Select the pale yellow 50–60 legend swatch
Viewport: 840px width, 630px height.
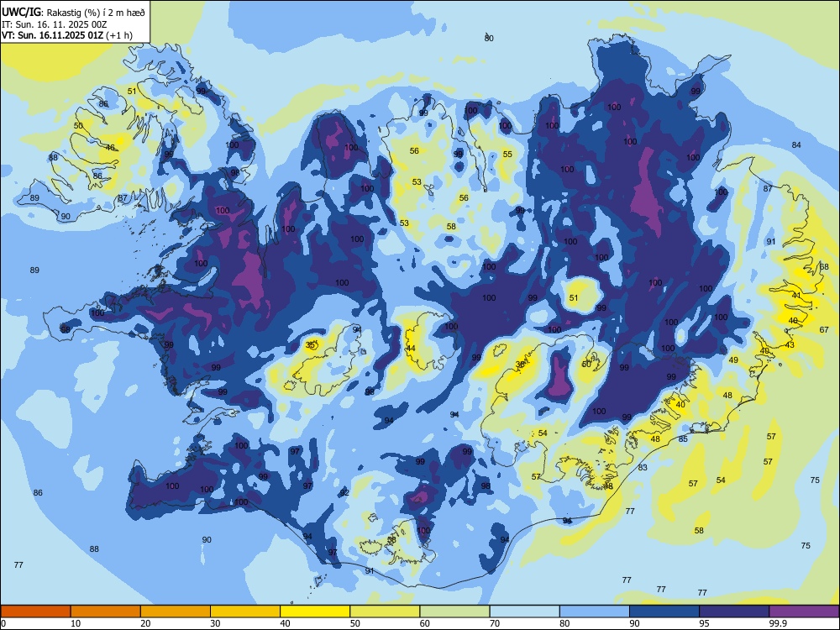(x=385, y=612)
